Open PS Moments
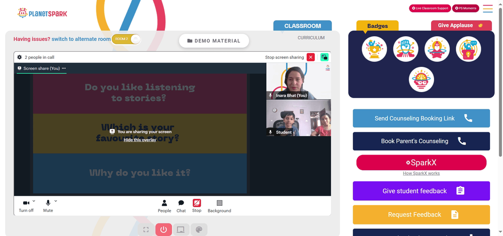 (465, 9)
